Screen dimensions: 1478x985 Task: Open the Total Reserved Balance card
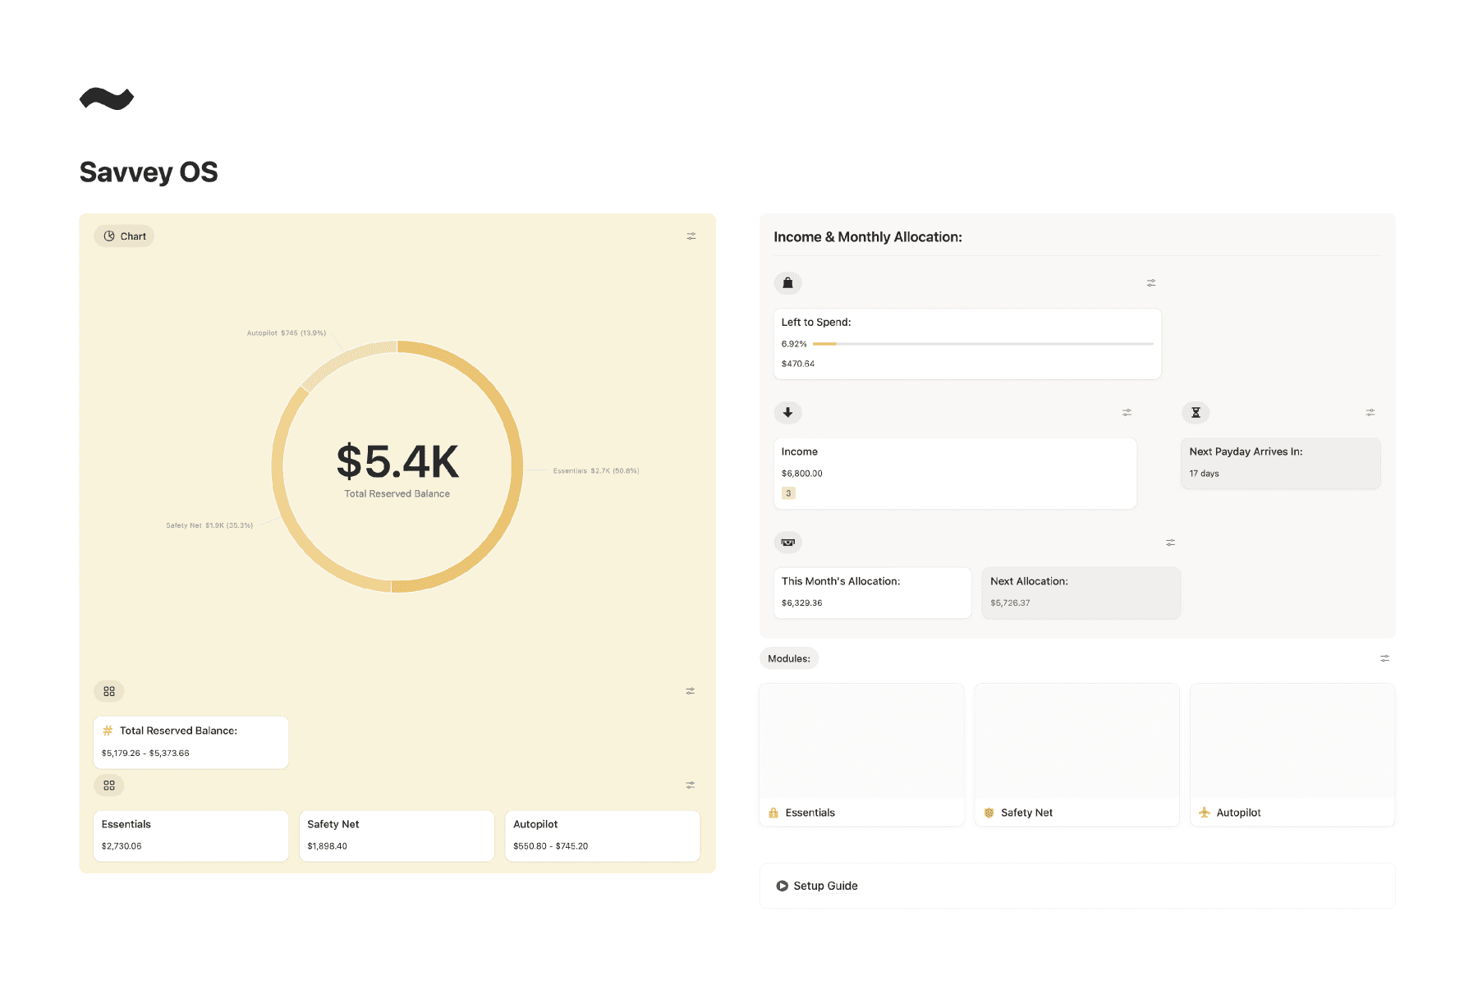click(x=191, y=742)
